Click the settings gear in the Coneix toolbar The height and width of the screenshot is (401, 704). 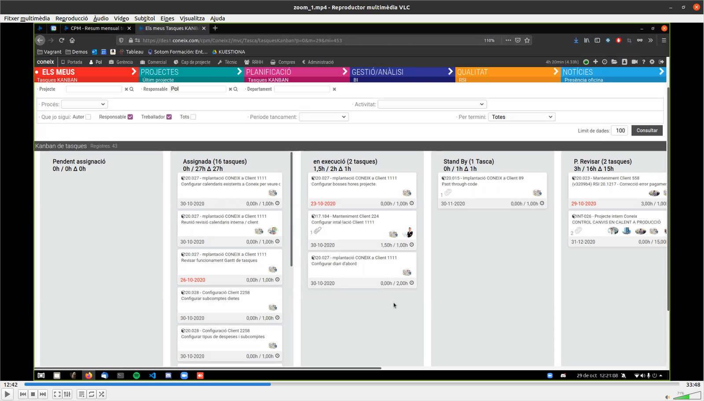(x=652, y=62)
